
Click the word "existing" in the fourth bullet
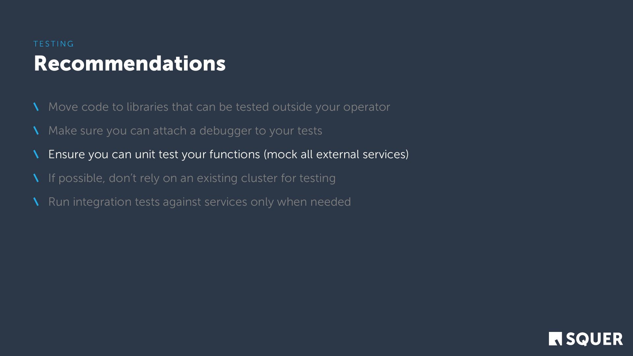click(217, 178)
